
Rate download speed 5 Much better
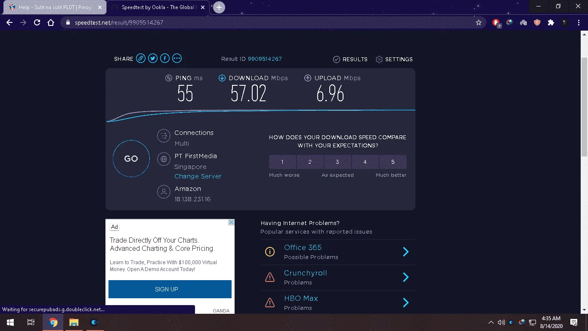[393, 162]
